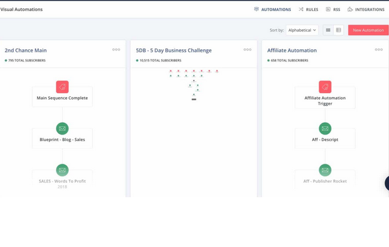Click the Rules shuffle icon

301,9
